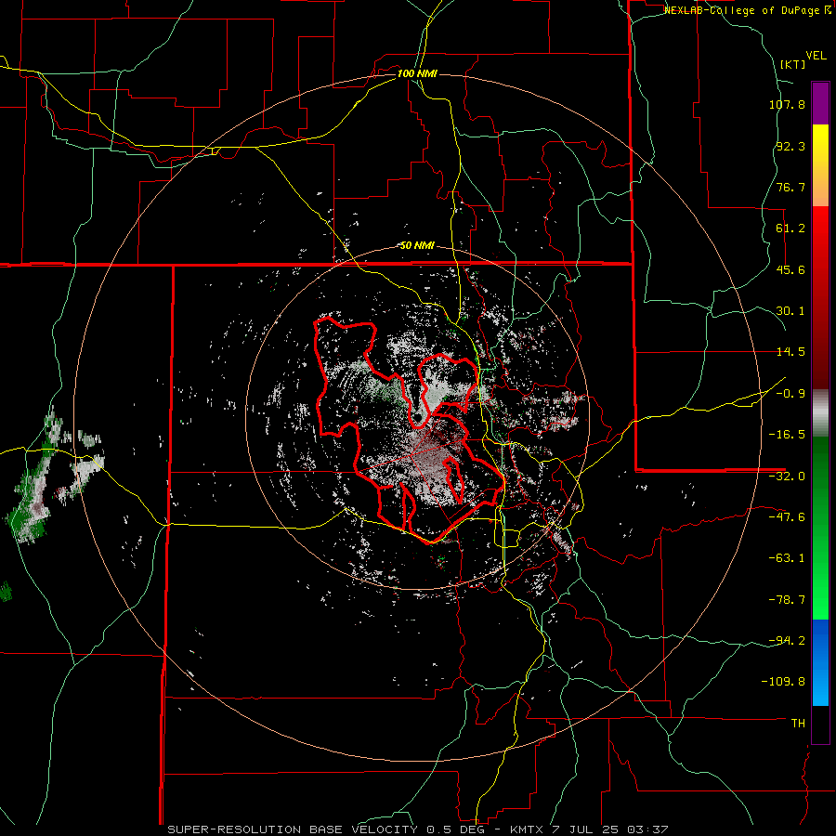
Task: Pick the red segment of the velocity color bar
Action: point(820,297)
